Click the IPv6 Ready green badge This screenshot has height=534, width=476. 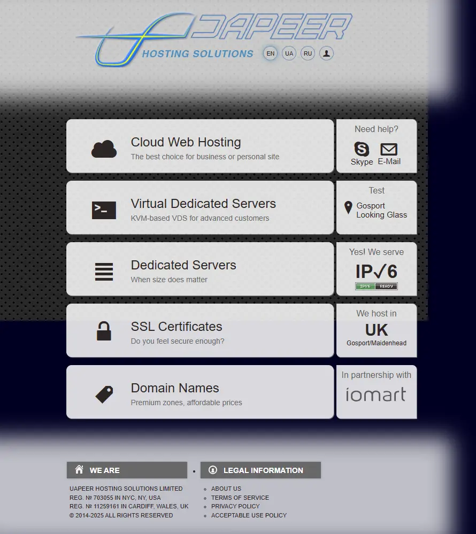coord(377,287)
